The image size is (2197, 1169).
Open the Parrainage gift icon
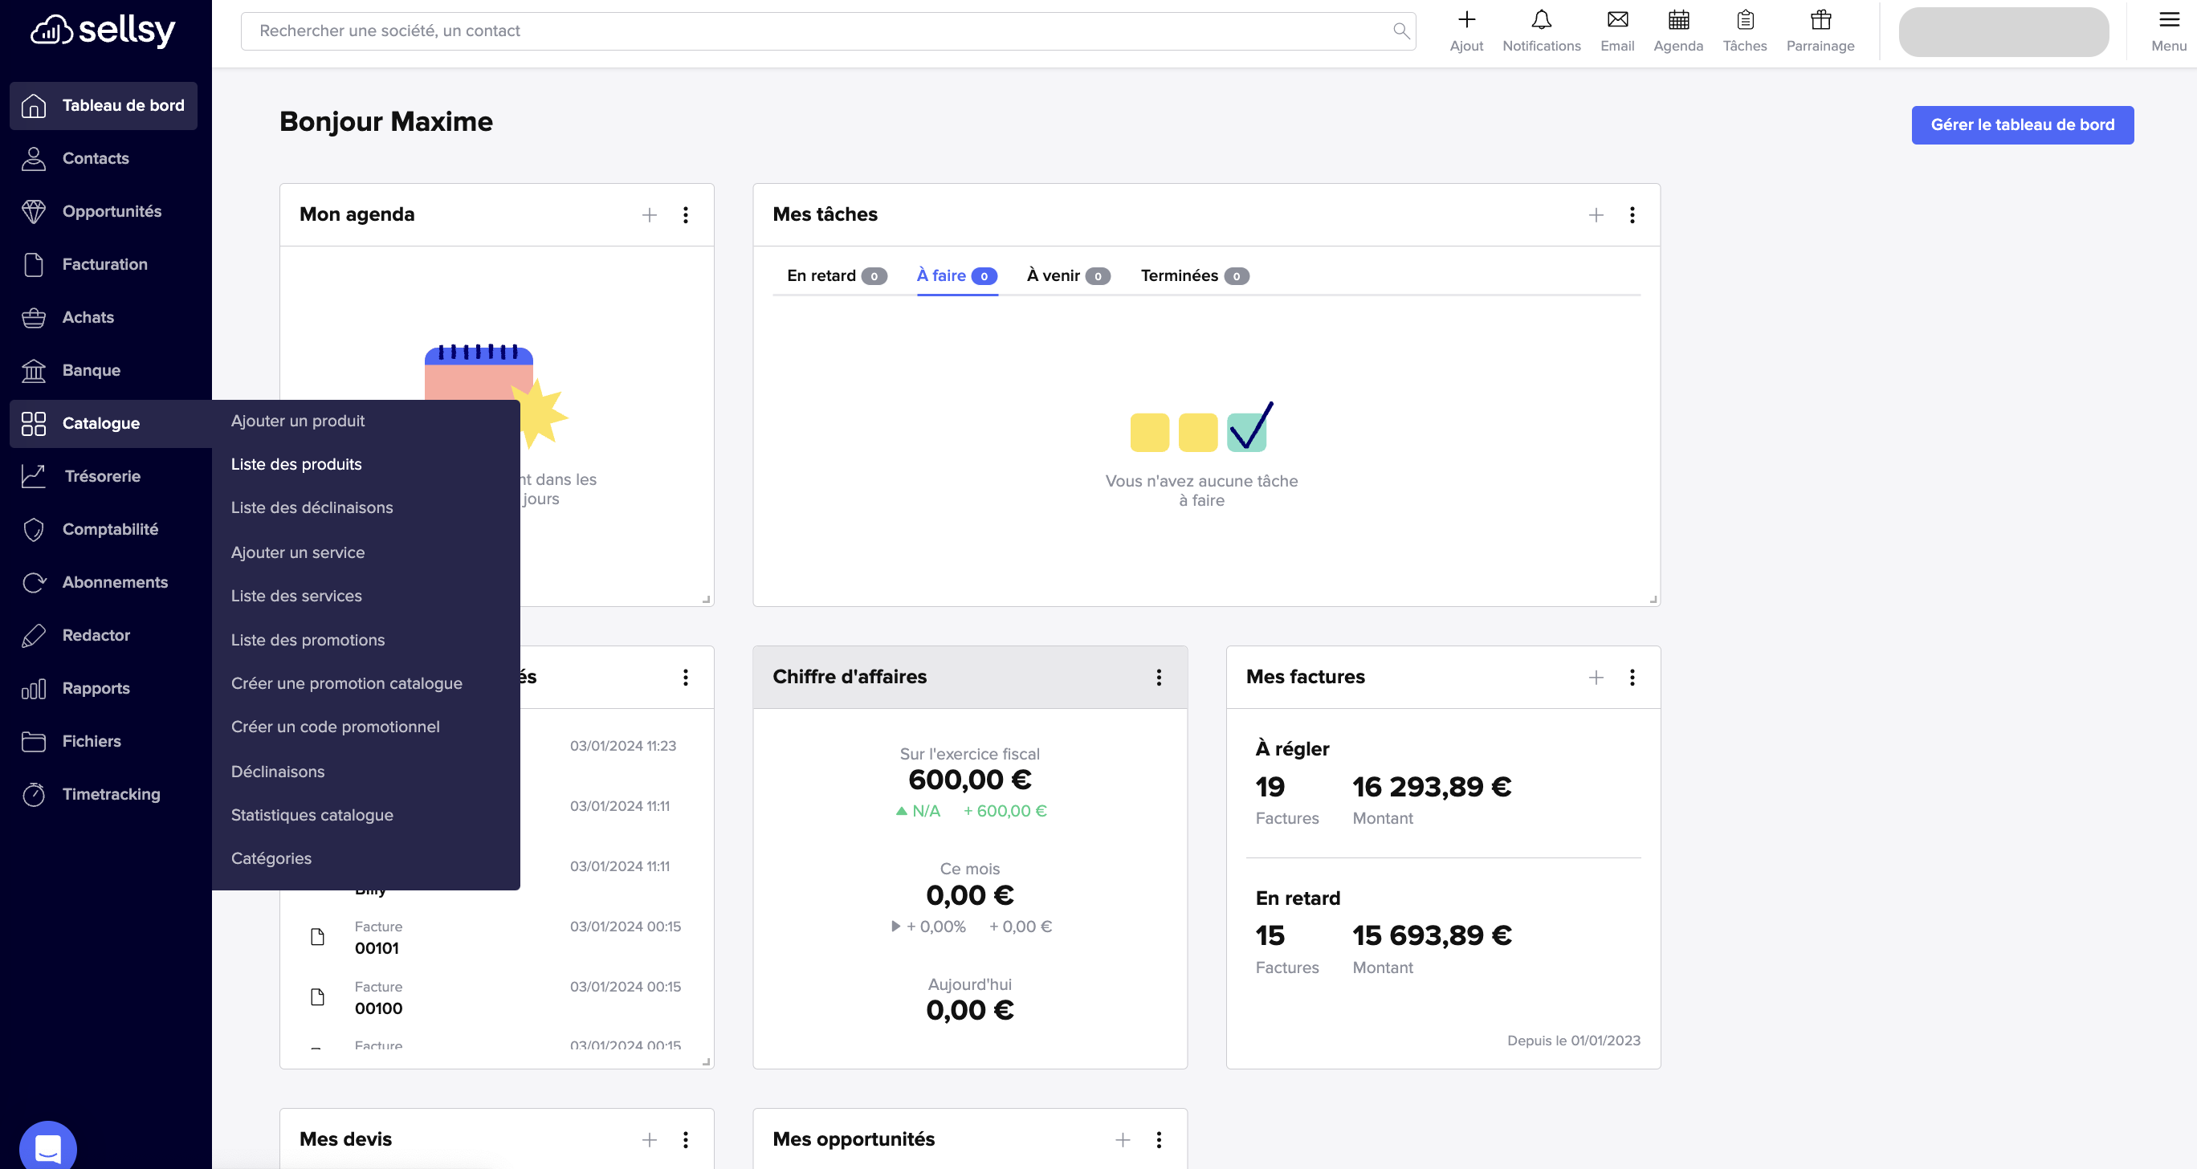(1820, 20)
